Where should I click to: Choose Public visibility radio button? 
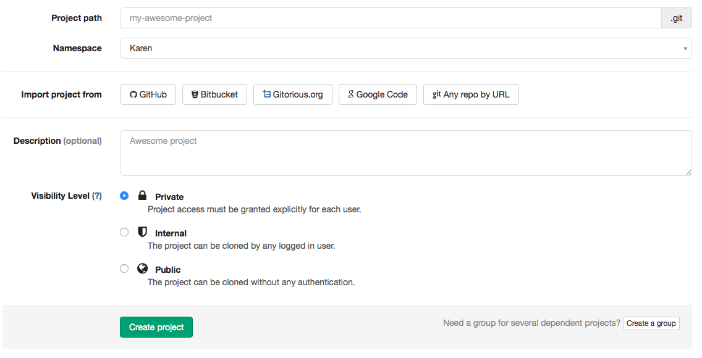tap(124, 268)
